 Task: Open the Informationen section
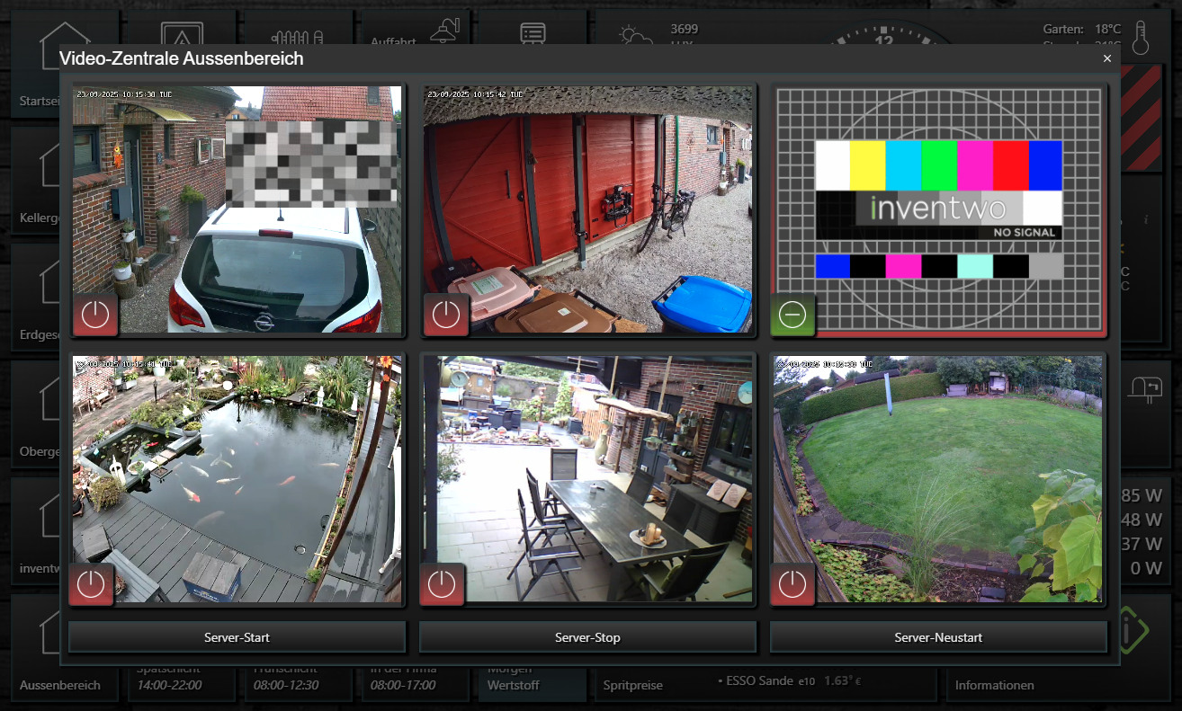pyautogui.click(x=994, y=685)
